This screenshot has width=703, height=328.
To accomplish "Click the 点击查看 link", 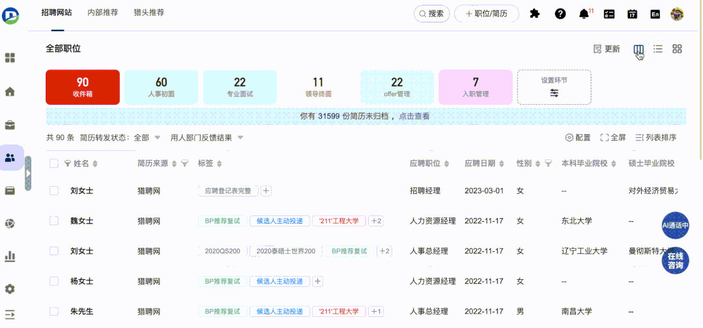I will [x=415, y=116].
